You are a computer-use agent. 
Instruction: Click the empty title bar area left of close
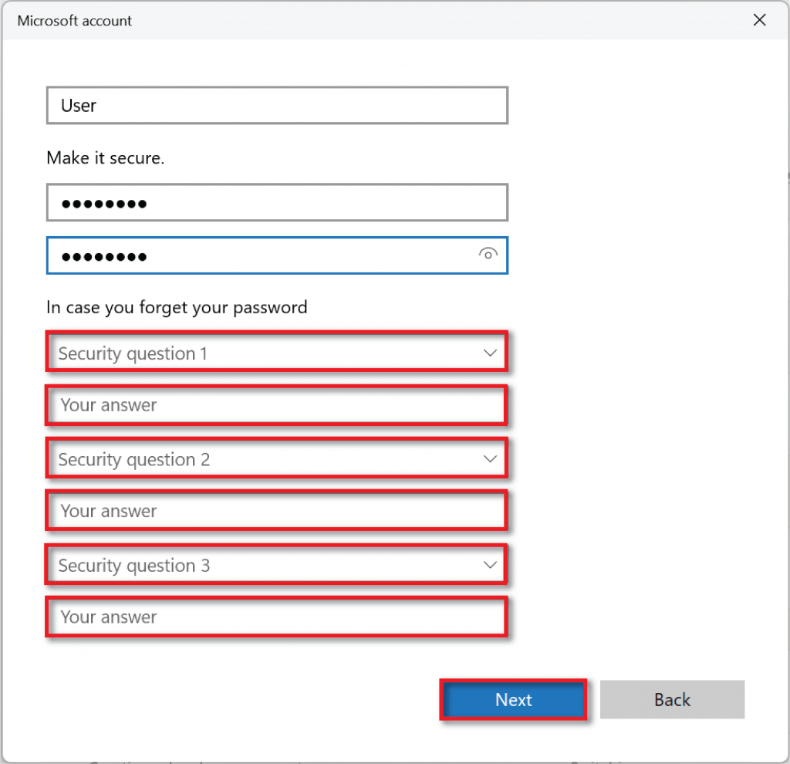point(463,21)
